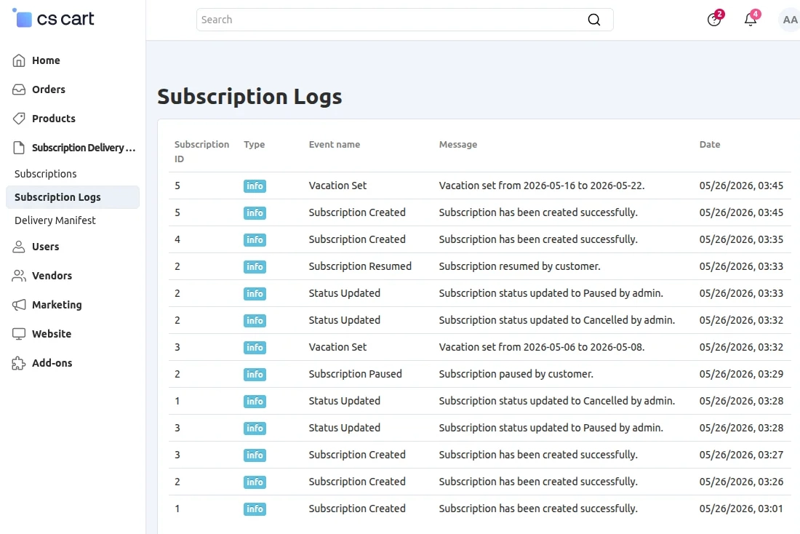Click the Subscription ID column header
The image size is (800, 534).
pos(201,151)
